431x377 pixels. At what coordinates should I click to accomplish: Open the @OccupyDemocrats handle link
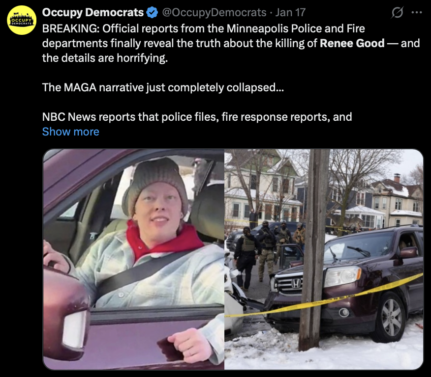214,13
